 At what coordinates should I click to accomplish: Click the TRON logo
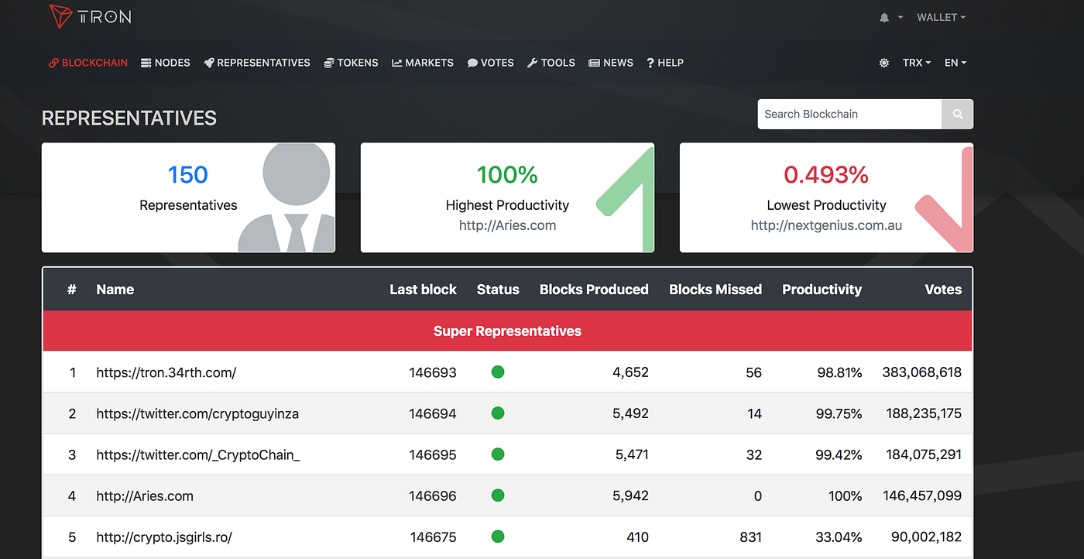(91, 16)
